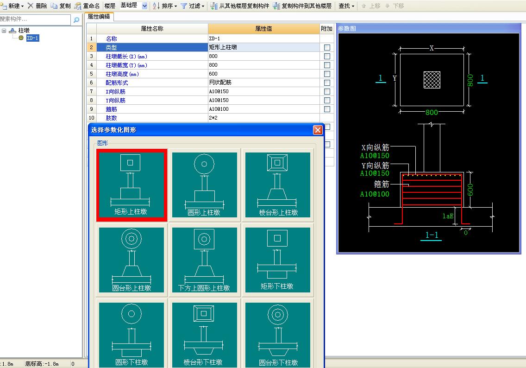This screenshot has width=526, height=368.
Task: Click the 楼层 floor label
Action: pyautogui.click(x=110, y=6)
